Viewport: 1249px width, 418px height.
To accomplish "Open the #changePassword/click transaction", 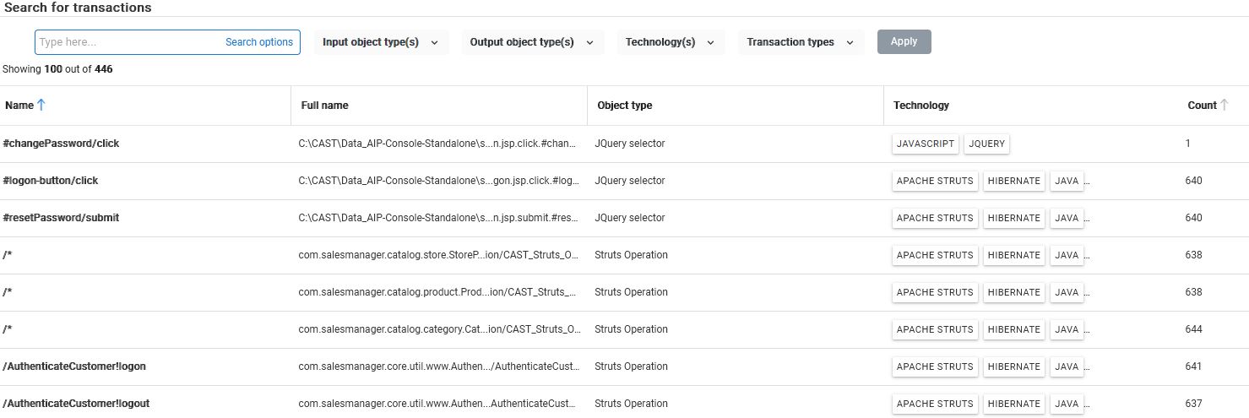I will tap(62, 144).
